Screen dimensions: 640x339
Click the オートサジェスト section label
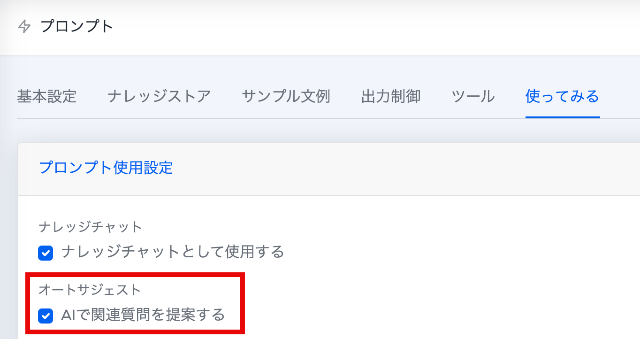(90, 290)
